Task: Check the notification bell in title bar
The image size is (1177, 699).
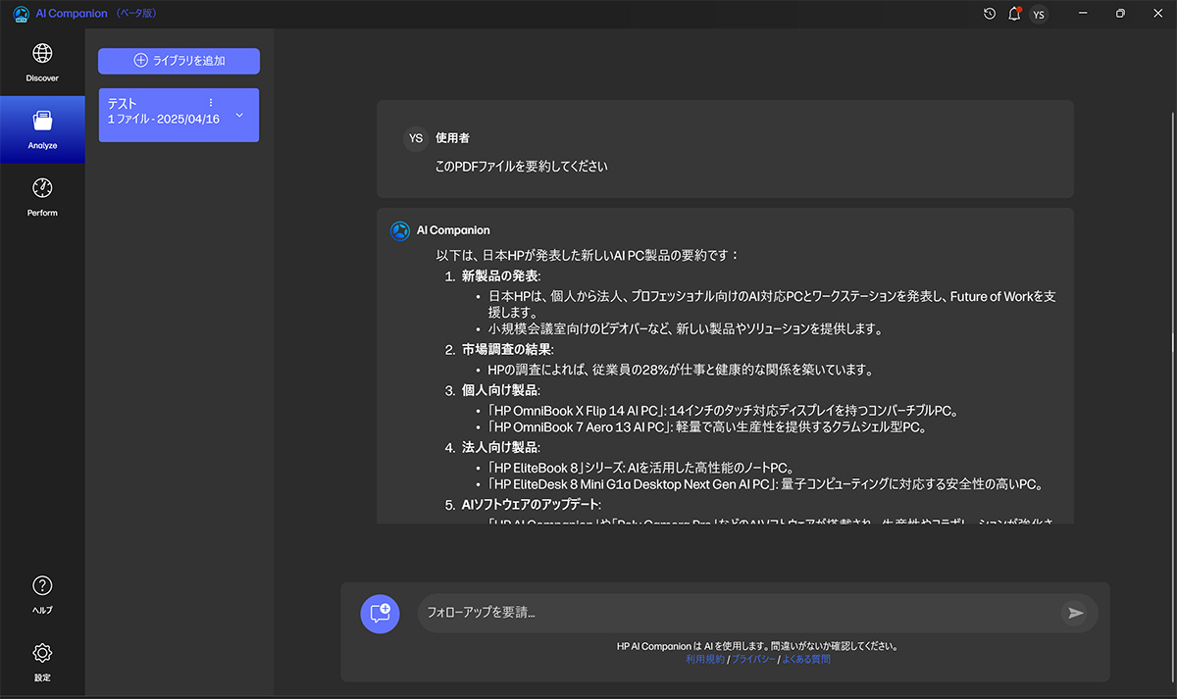Action: 1014,14
